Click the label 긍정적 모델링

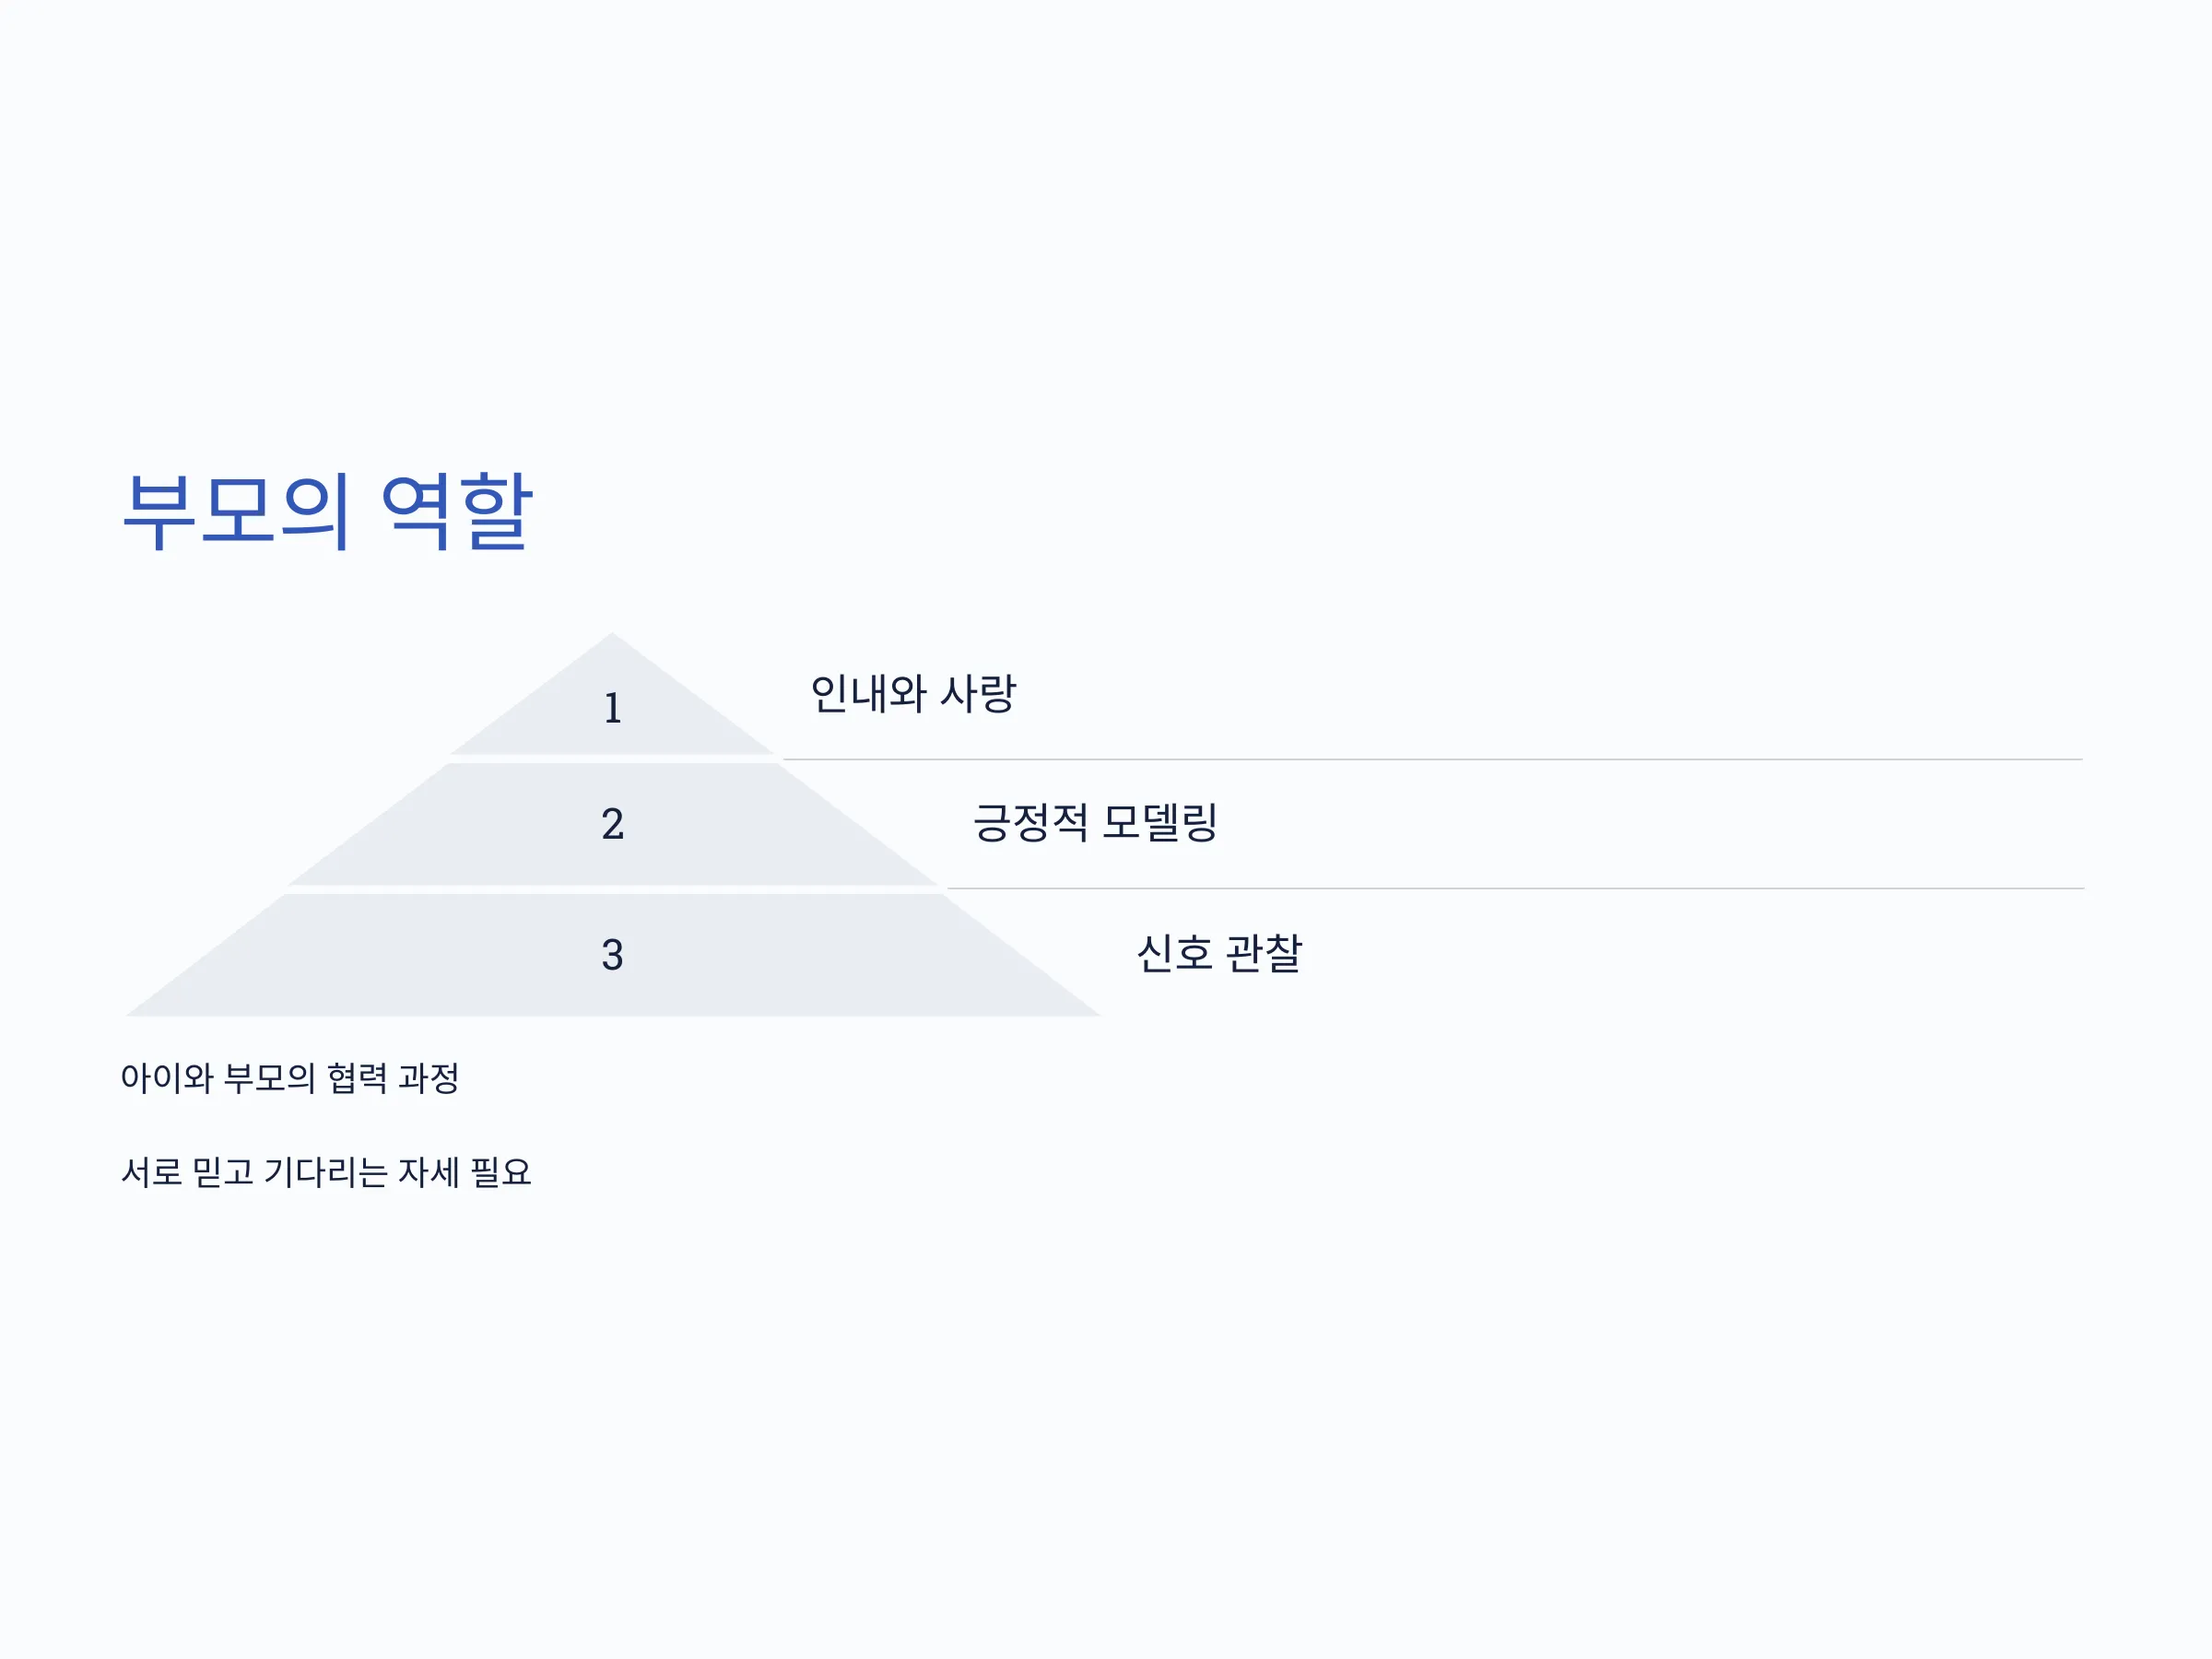point(1095,823)
